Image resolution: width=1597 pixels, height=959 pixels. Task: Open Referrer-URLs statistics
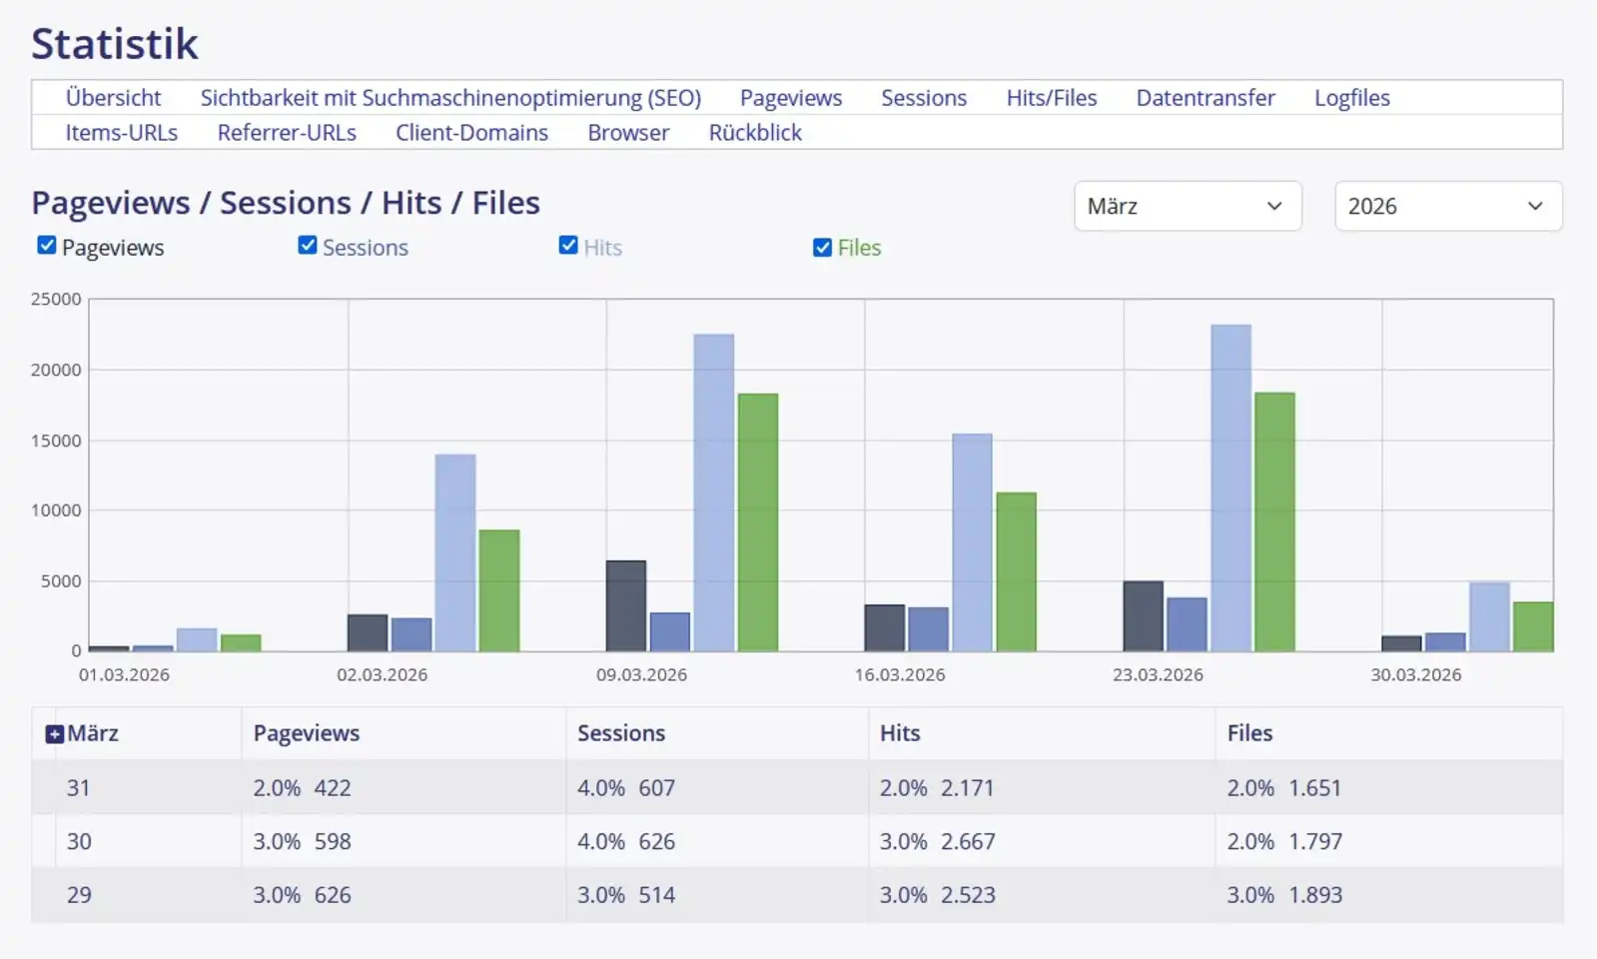coord(287,133)
